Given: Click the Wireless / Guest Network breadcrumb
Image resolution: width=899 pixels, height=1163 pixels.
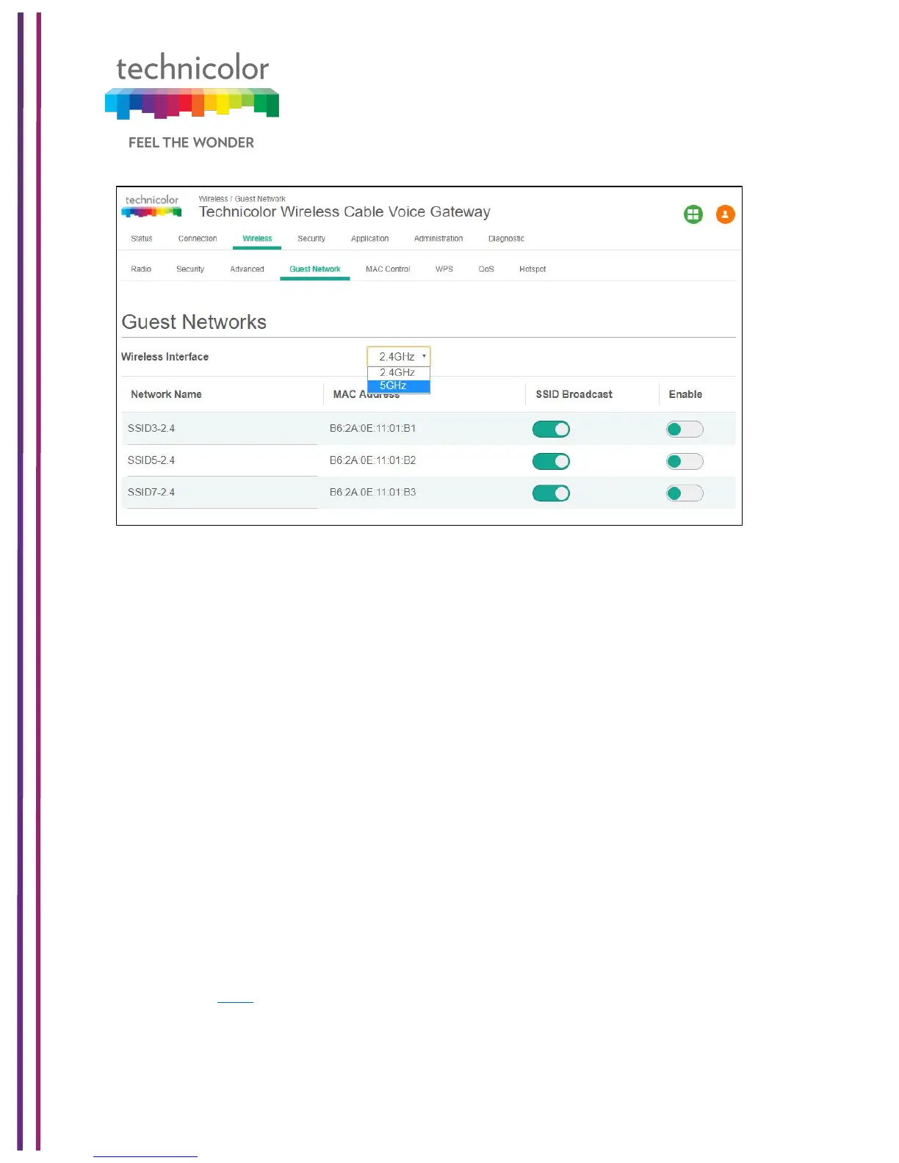Looking at the screenshot, I should click(242, 199).
